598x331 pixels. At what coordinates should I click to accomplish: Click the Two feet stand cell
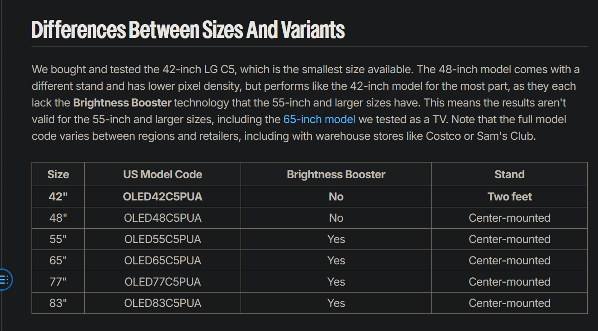coord(509,197)
